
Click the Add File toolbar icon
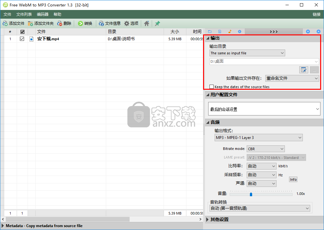click(5, 23)
